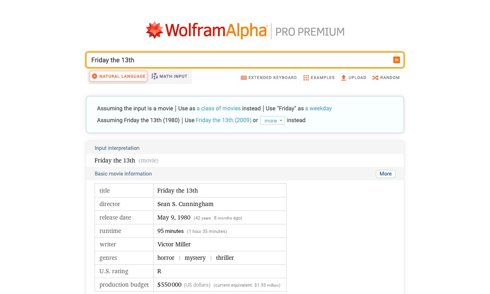The height and width of the screenshot is (294, 490).
Task: Click More in Basic movie information
Action: (x=385, y=174)
